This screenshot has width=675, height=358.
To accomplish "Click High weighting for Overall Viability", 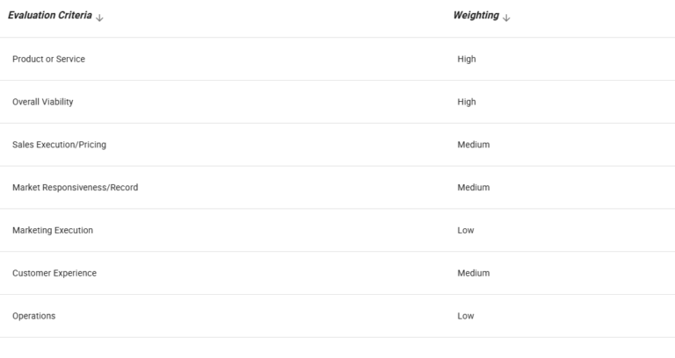I will (467, 102).
